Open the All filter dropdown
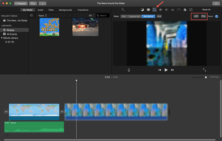 pyautogui.click(x=91, y=15)
